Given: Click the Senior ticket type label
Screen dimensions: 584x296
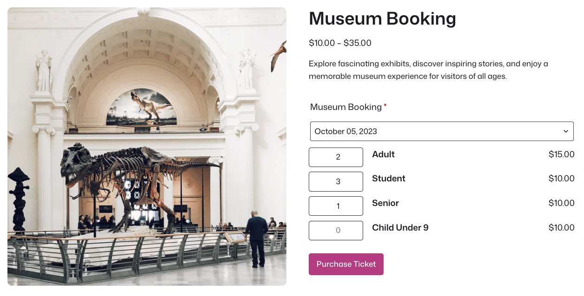Looking at the screenshot, I should click(x=385, y=203).
